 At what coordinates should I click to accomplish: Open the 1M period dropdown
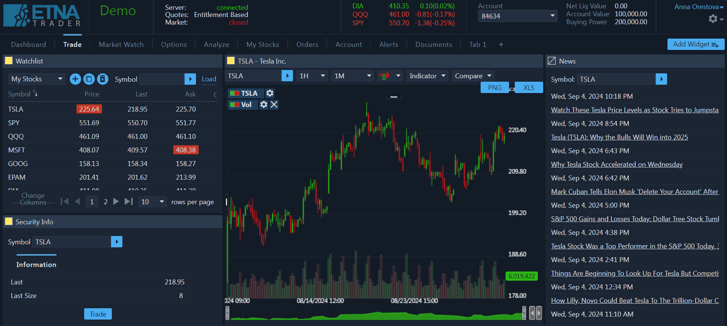point(353,76)
